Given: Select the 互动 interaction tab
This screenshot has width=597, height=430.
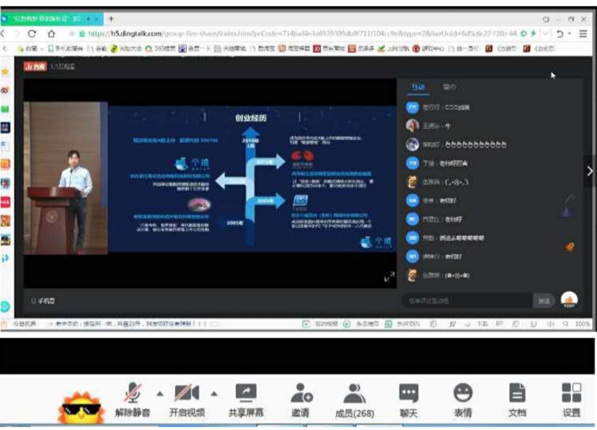Looking at the screenshot, I should pyautogui.click(x=418, y=87).
